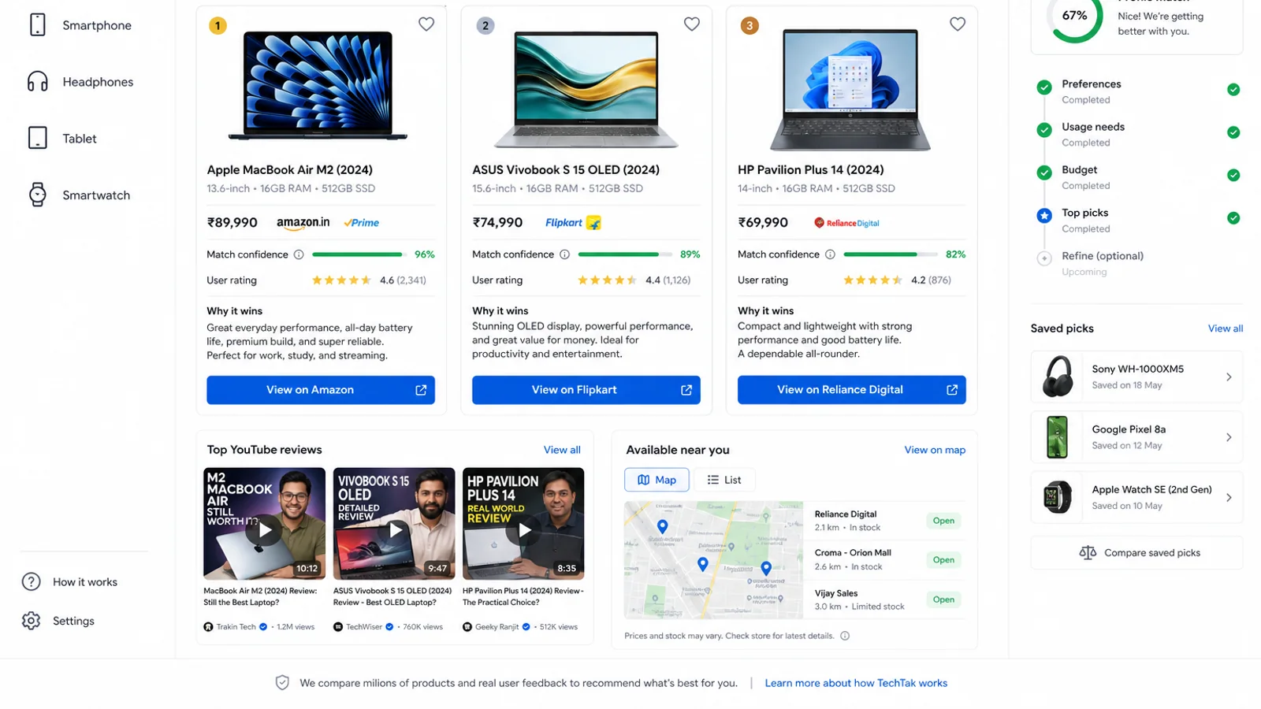Click info icon beside prices and stock disclaimer

[845, 636]
